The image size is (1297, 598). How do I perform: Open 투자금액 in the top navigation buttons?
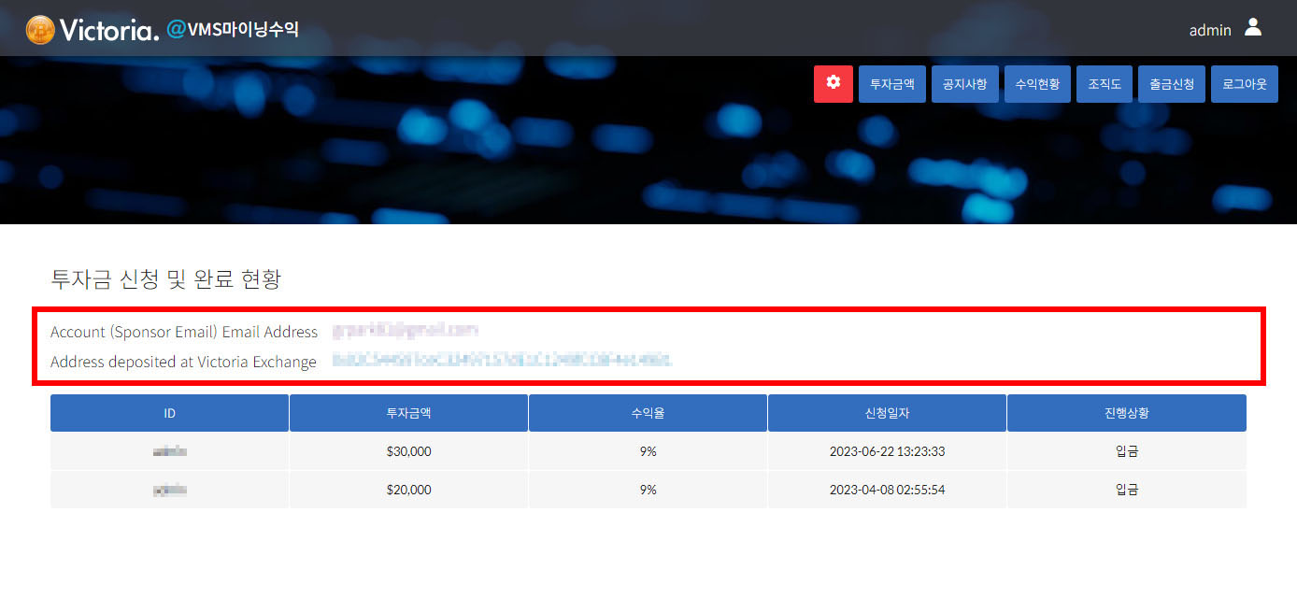pyautogui.click(x=891, y=83)
